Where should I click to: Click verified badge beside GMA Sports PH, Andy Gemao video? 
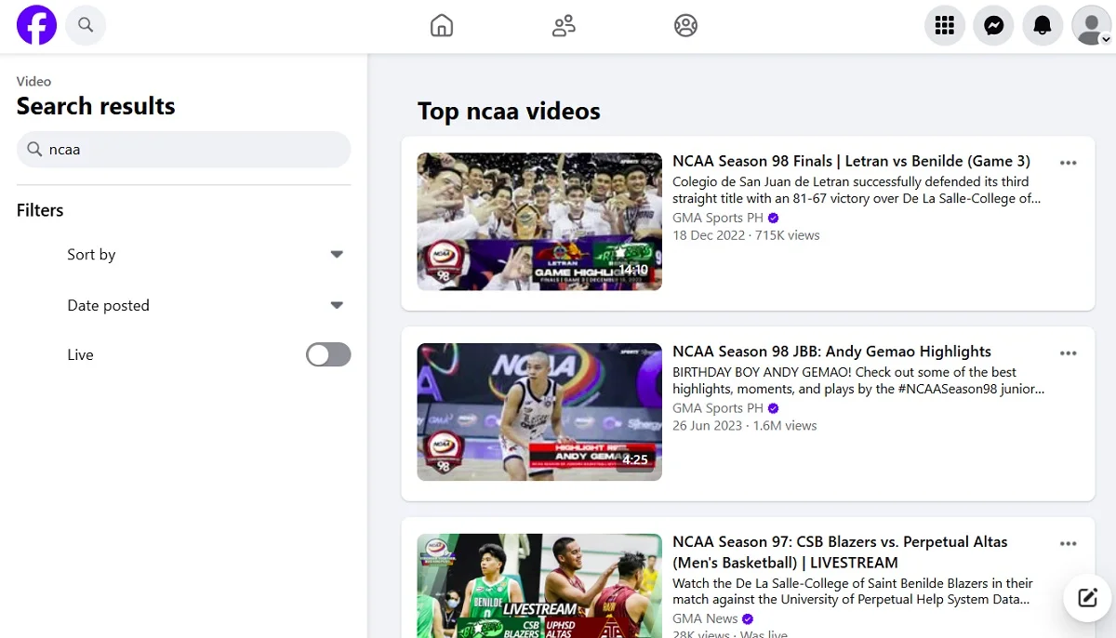click(x=774, y=408)
